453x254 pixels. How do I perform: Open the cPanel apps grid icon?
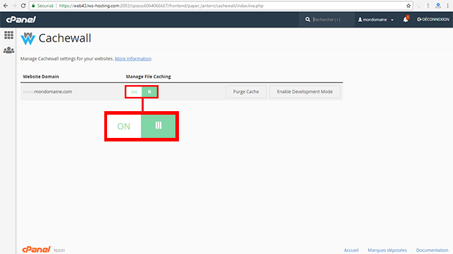pos(8,35)
